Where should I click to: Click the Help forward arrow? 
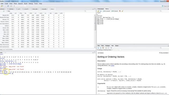click(101, 48)
